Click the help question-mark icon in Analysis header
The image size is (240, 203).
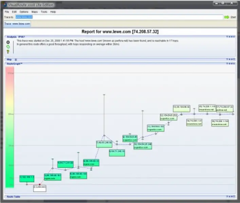point(227,37)
